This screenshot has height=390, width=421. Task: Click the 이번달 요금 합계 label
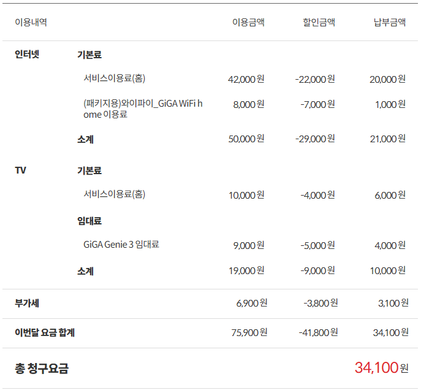[x=45, y=333]
